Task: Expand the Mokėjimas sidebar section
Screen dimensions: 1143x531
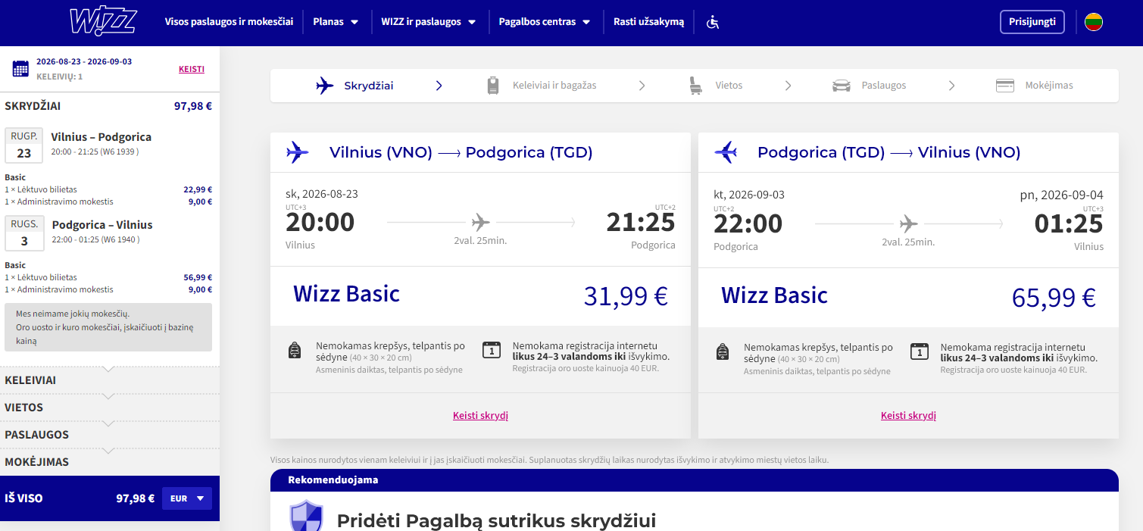Action: point(110,462)
